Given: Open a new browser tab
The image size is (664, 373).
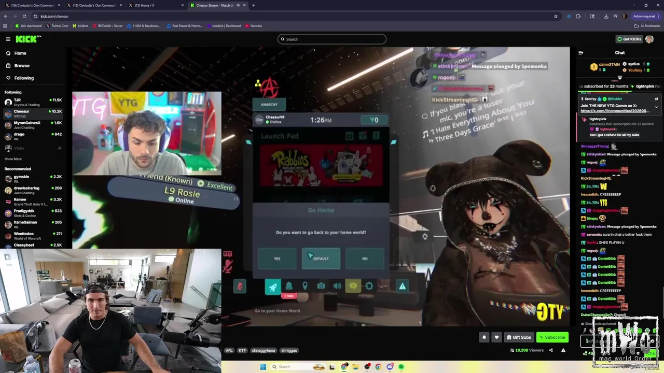Looking at the screenshot, I should click(253, 5).
